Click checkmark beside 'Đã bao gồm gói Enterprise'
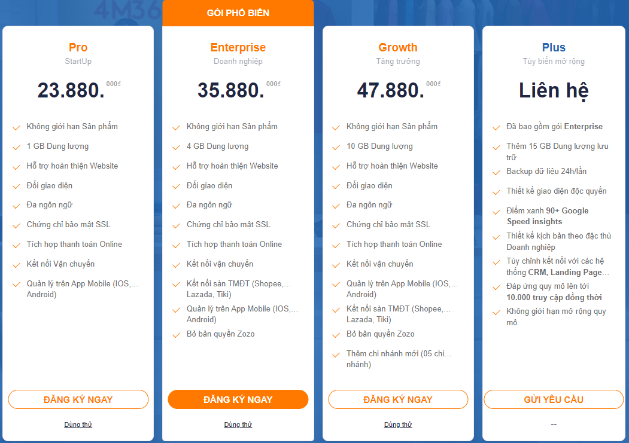The width and height of the screenshot is (629, 443). pyautogui.click(x=496, y=128)
